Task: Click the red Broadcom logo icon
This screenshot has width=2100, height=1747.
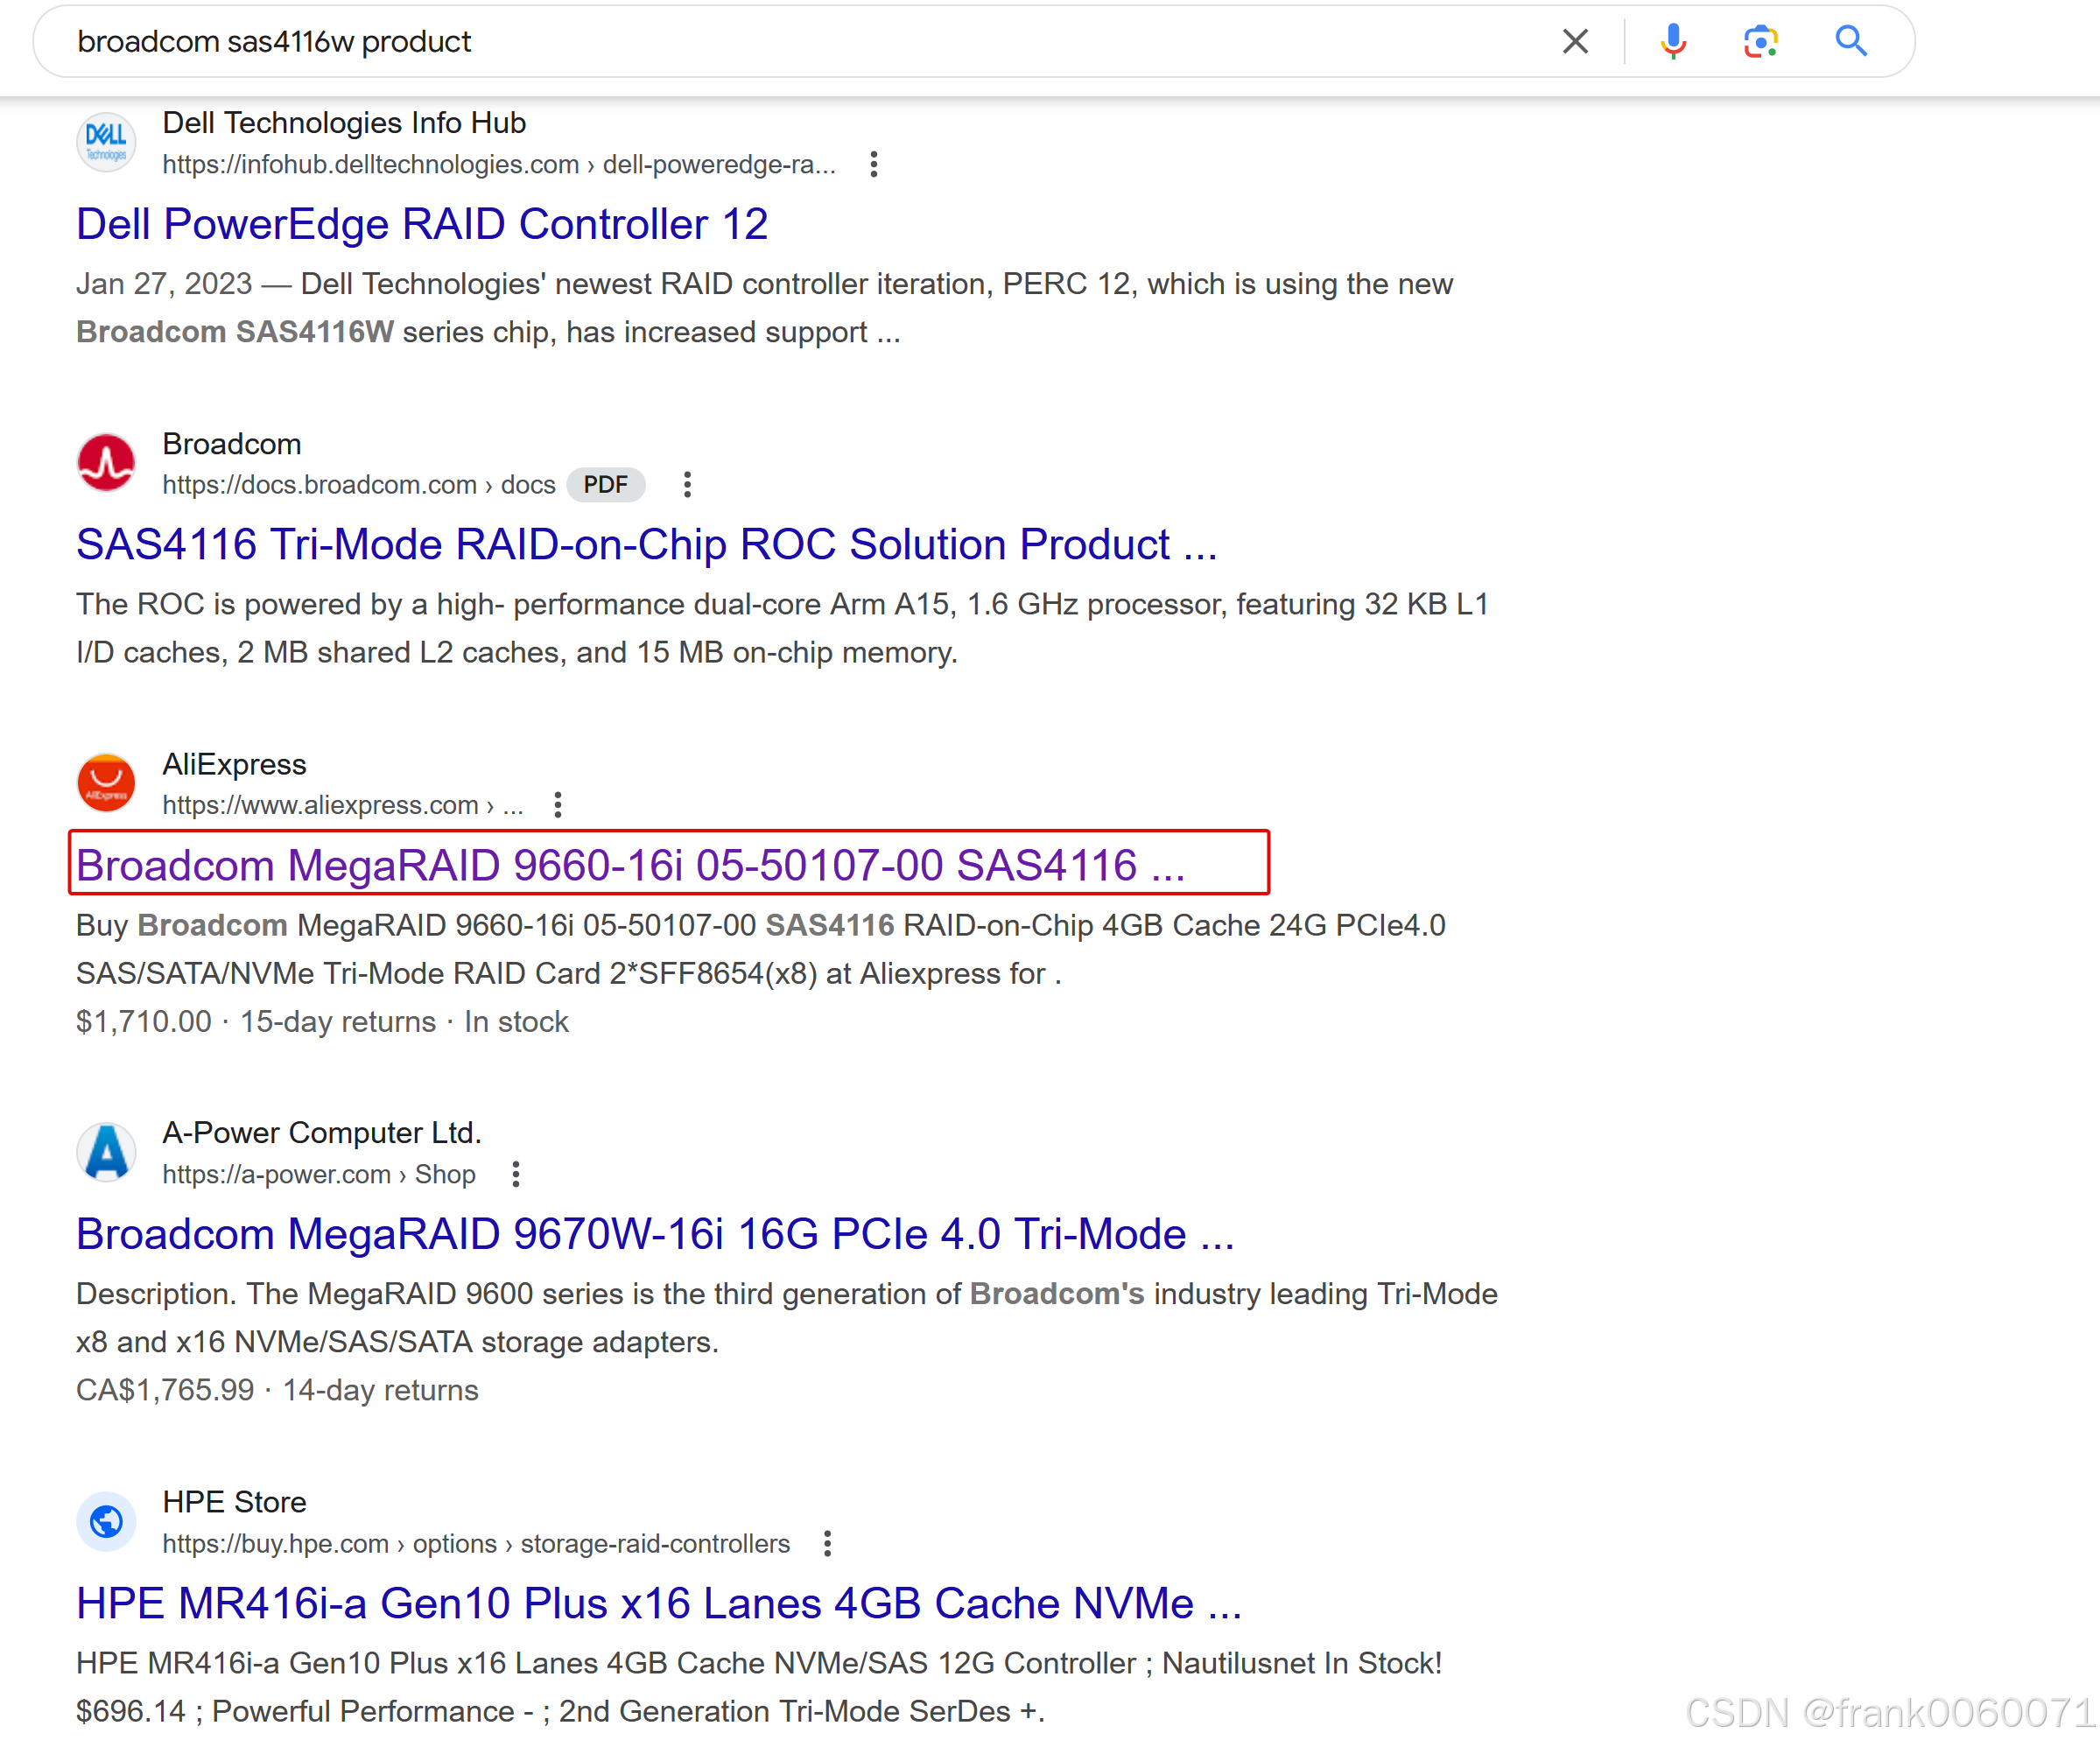Action: click(x=106, y=463)
